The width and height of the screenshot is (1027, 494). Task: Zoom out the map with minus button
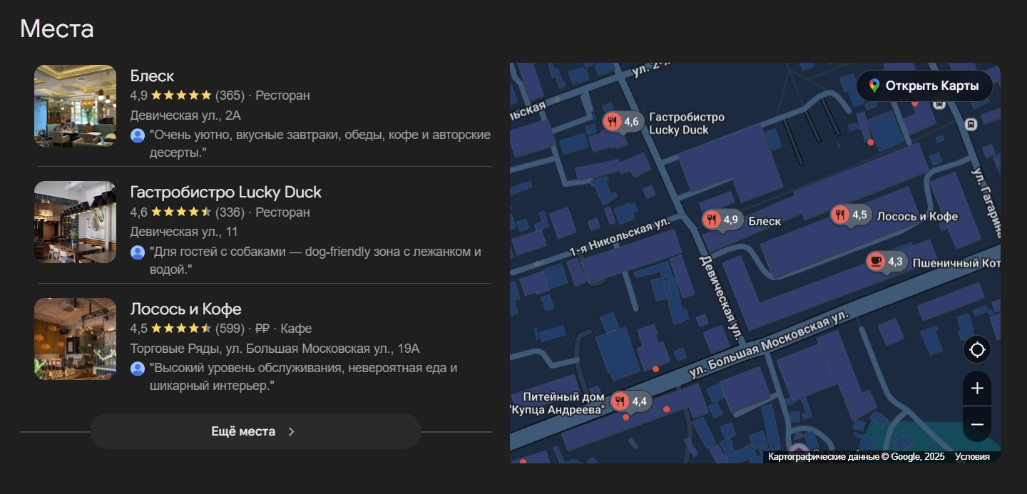tap(977, 425)
